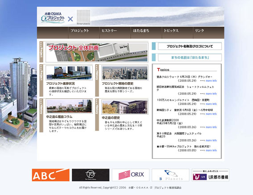Open the プロジェクト現地の歴史 cityscape thumbnail

click(125, 73)
